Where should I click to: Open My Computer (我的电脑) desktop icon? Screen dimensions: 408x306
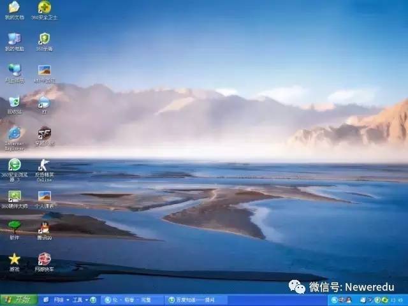(14, 42)
